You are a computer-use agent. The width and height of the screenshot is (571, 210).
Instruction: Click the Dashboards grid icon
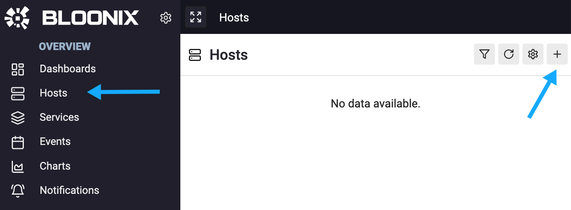tap(18, 69)
